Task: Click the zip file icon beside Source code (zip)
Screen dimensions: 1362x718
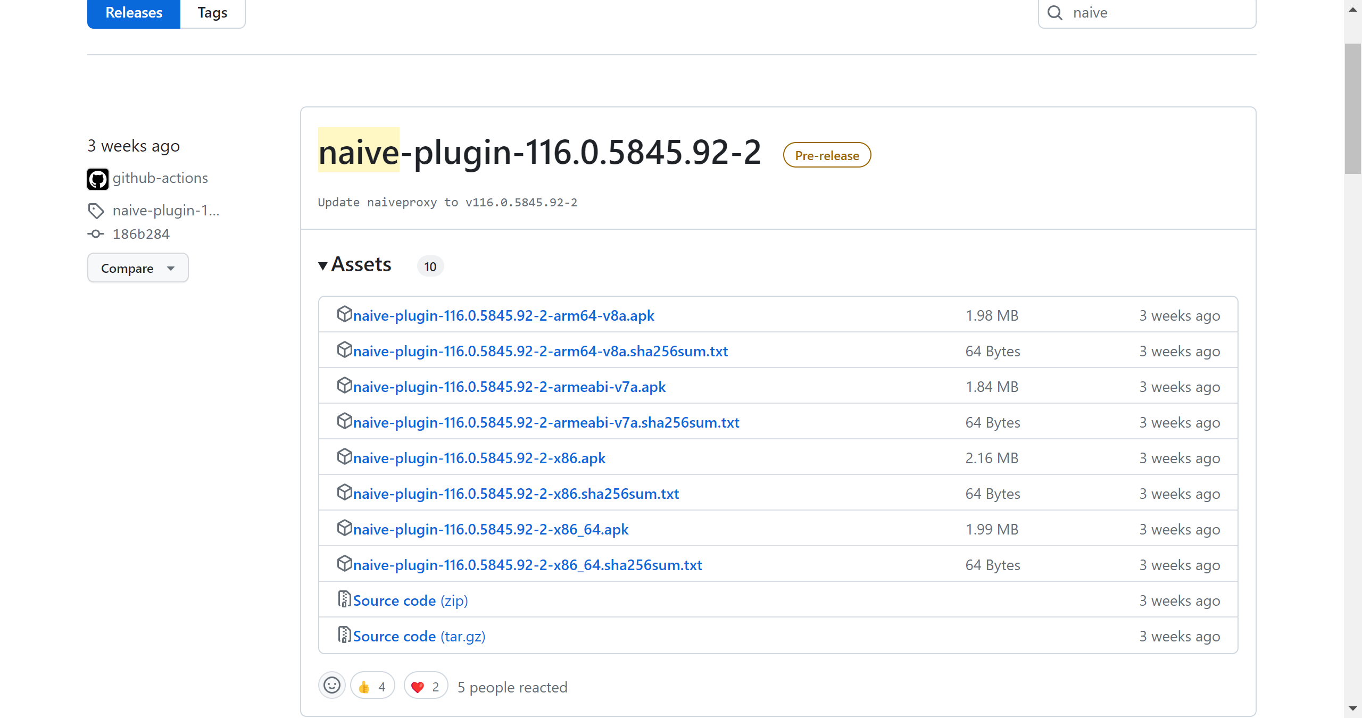Action: (x=344, y=599)
